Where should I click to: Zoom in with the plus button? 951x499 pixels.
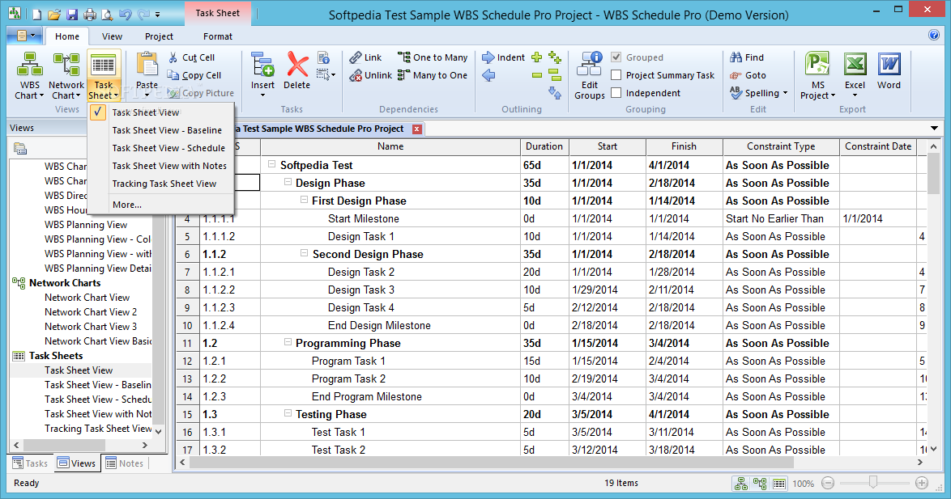921,484
